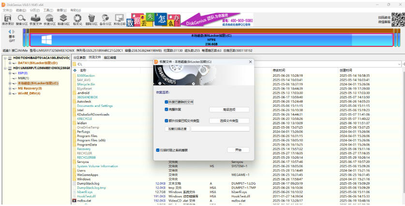The width and height of the screenshot is (405, 206).
Task: Click the 搜索分区 (Search Partition) magnifier icon
Action: click(x=21, y=19)
